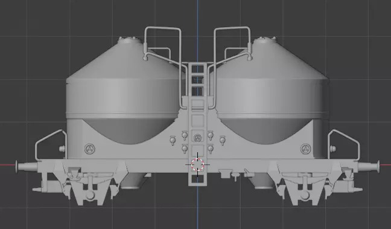Screen dimensions: 391x229
Task: Click the 3D cursor at the origin
Action: 198,164
